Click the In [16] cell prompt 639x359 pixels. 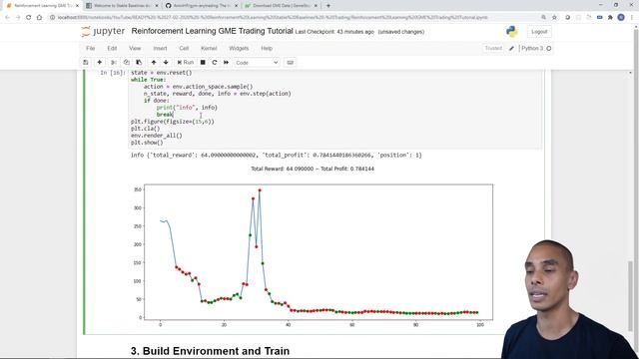coord(113,73)
